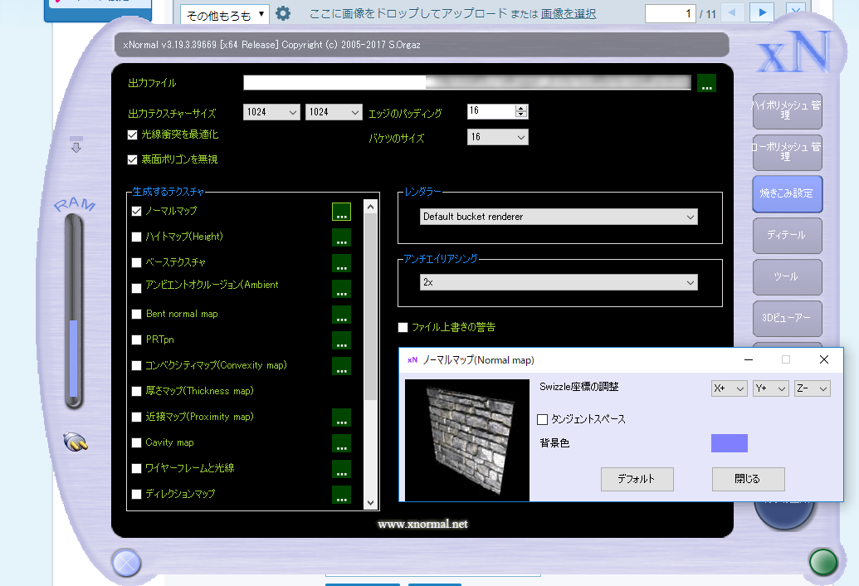Enable タンジェントスペース checkbox
The height and width of the screenshot is (586, 859).
[542, 419]
